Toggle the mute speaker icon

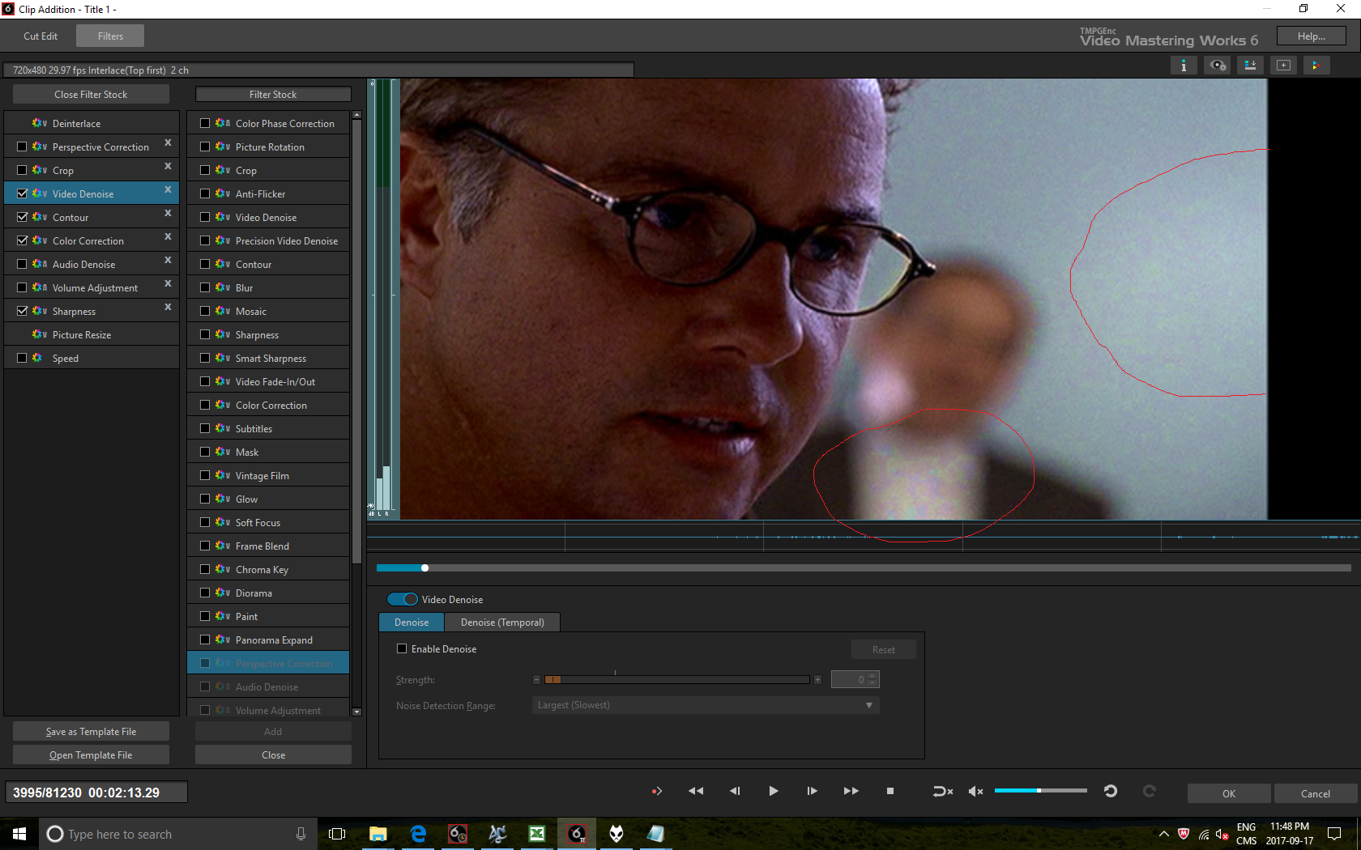[x=976, y=791]
